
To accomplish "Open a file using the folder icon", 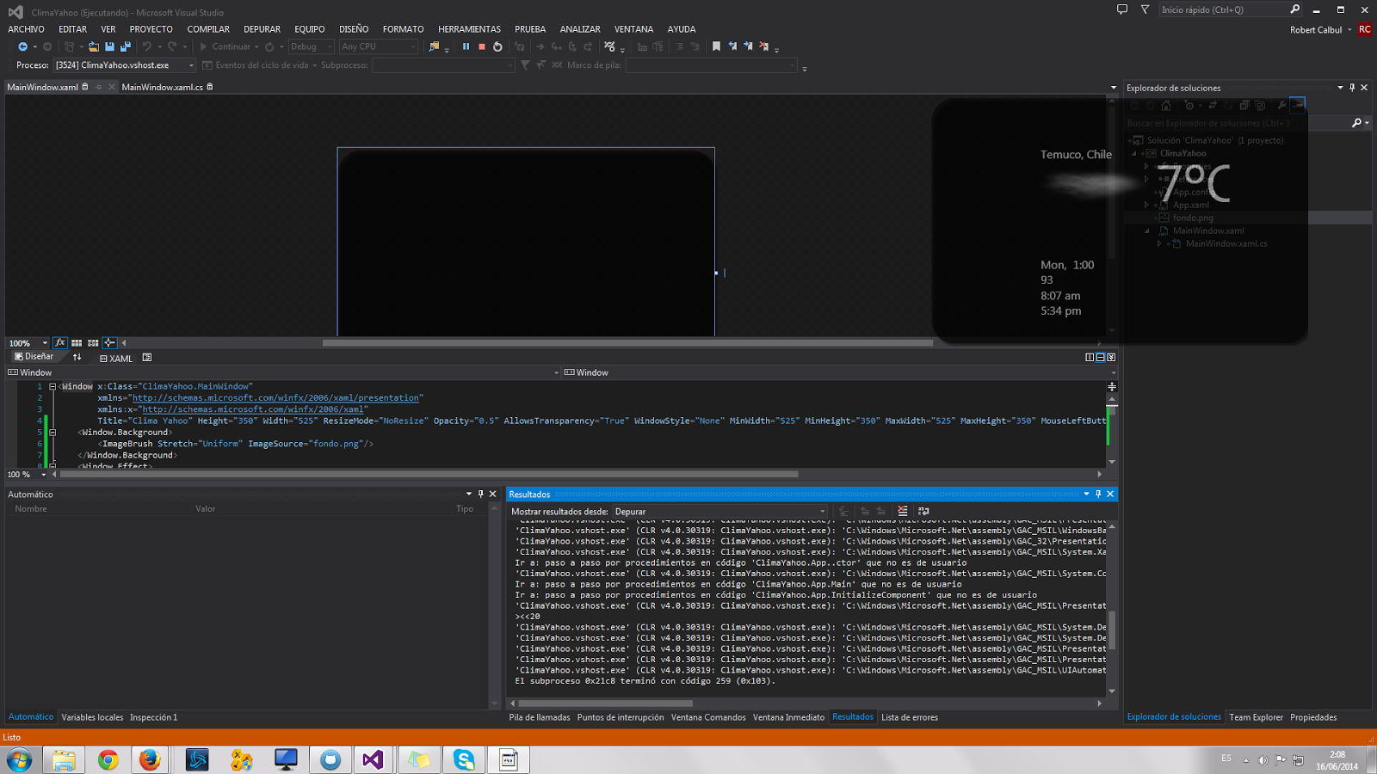I will coord(93,46).
